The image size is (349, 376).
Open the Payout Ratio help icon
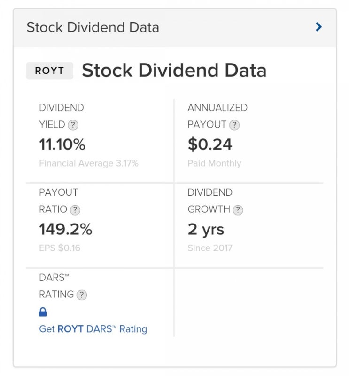75,210
